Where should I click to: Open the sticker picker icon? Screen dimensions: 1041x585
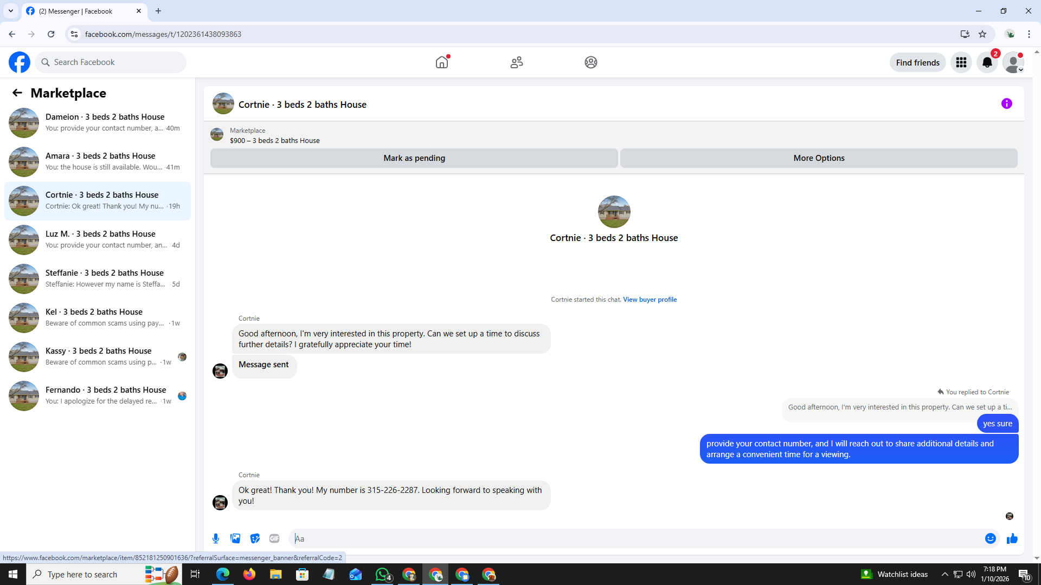tap(255, 538)
